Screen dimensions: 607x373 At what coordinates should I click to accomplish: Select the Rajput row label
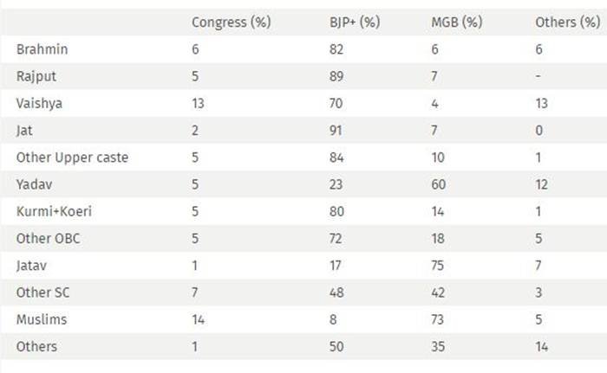pyautogui.click(x=36, y=76)
